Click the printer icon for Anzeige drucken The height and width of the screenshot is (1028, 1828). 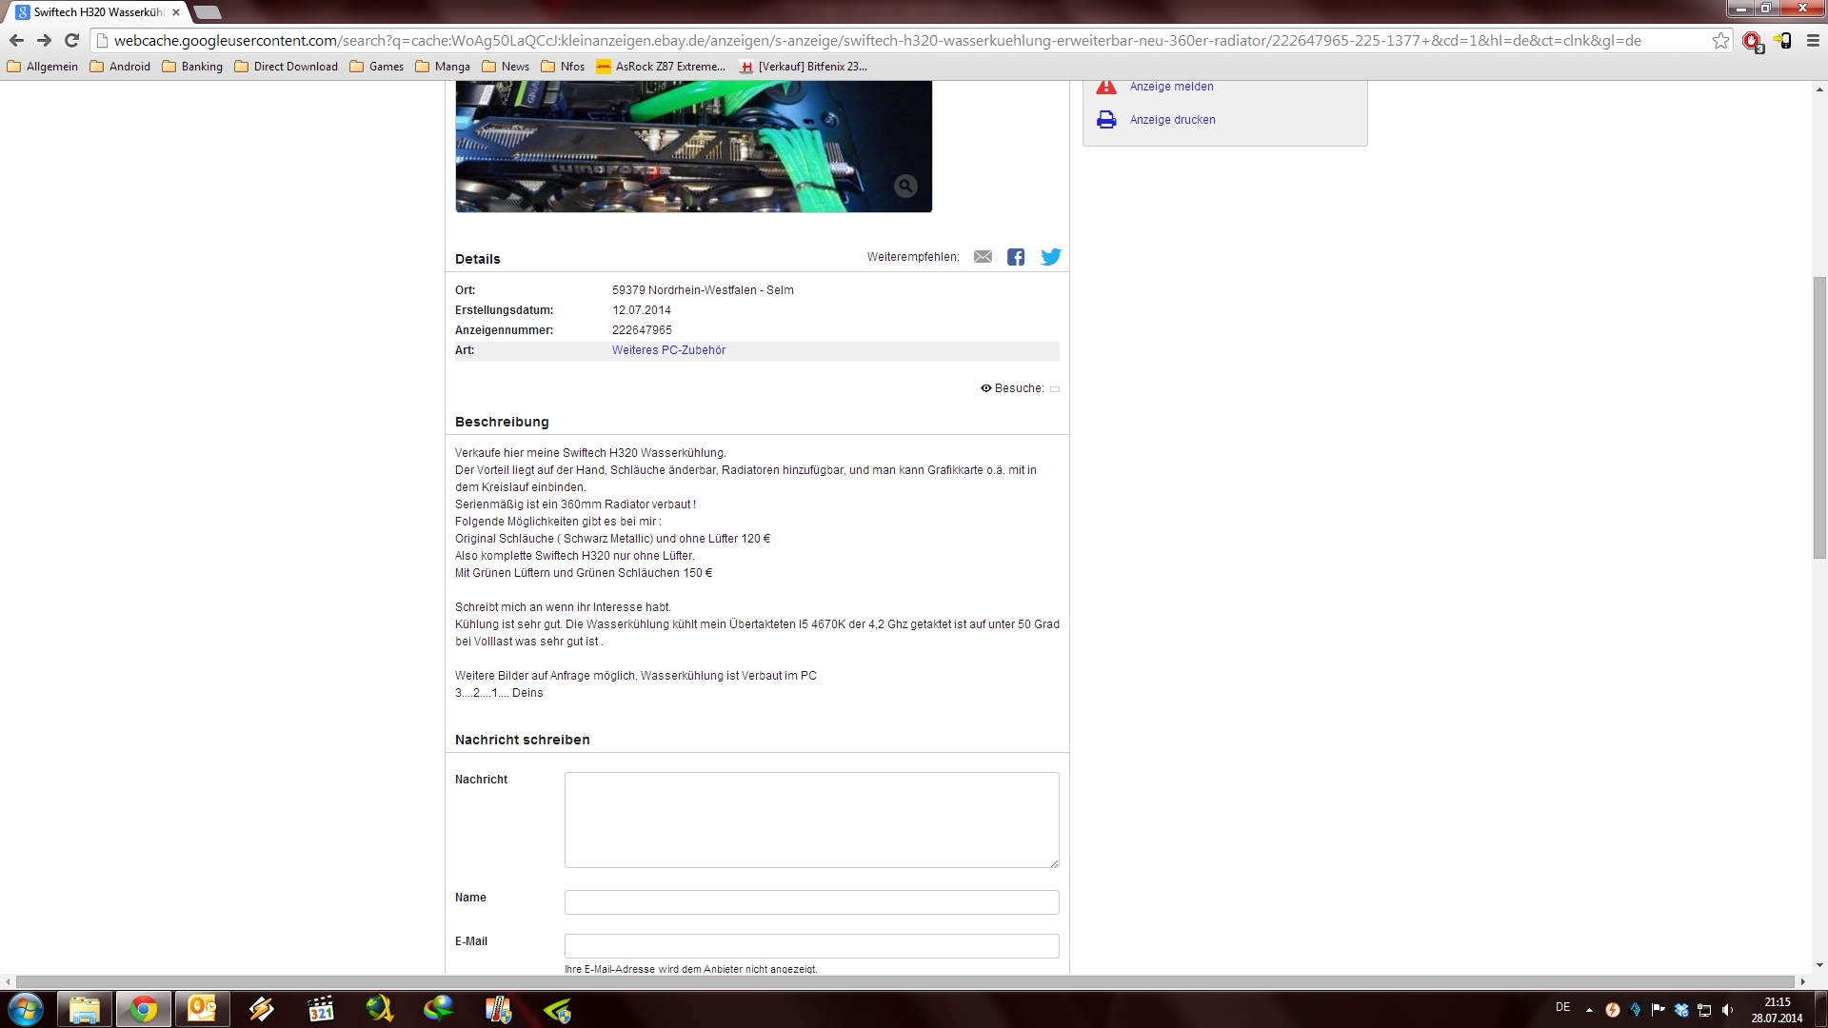click(x=1106, y=120)
